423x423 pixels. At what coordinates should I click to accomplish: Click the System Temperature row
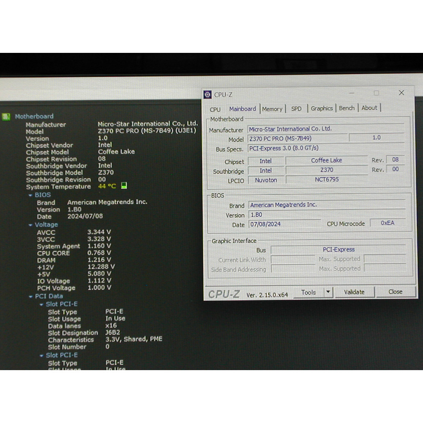click(76, 186)
